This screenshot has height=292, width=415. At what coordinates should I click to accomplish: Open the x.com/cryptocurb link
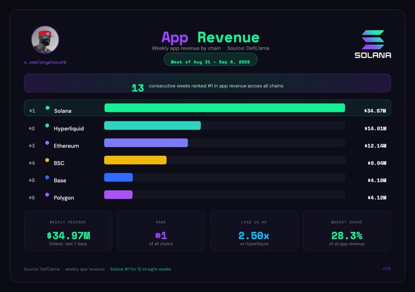(45, 62)
